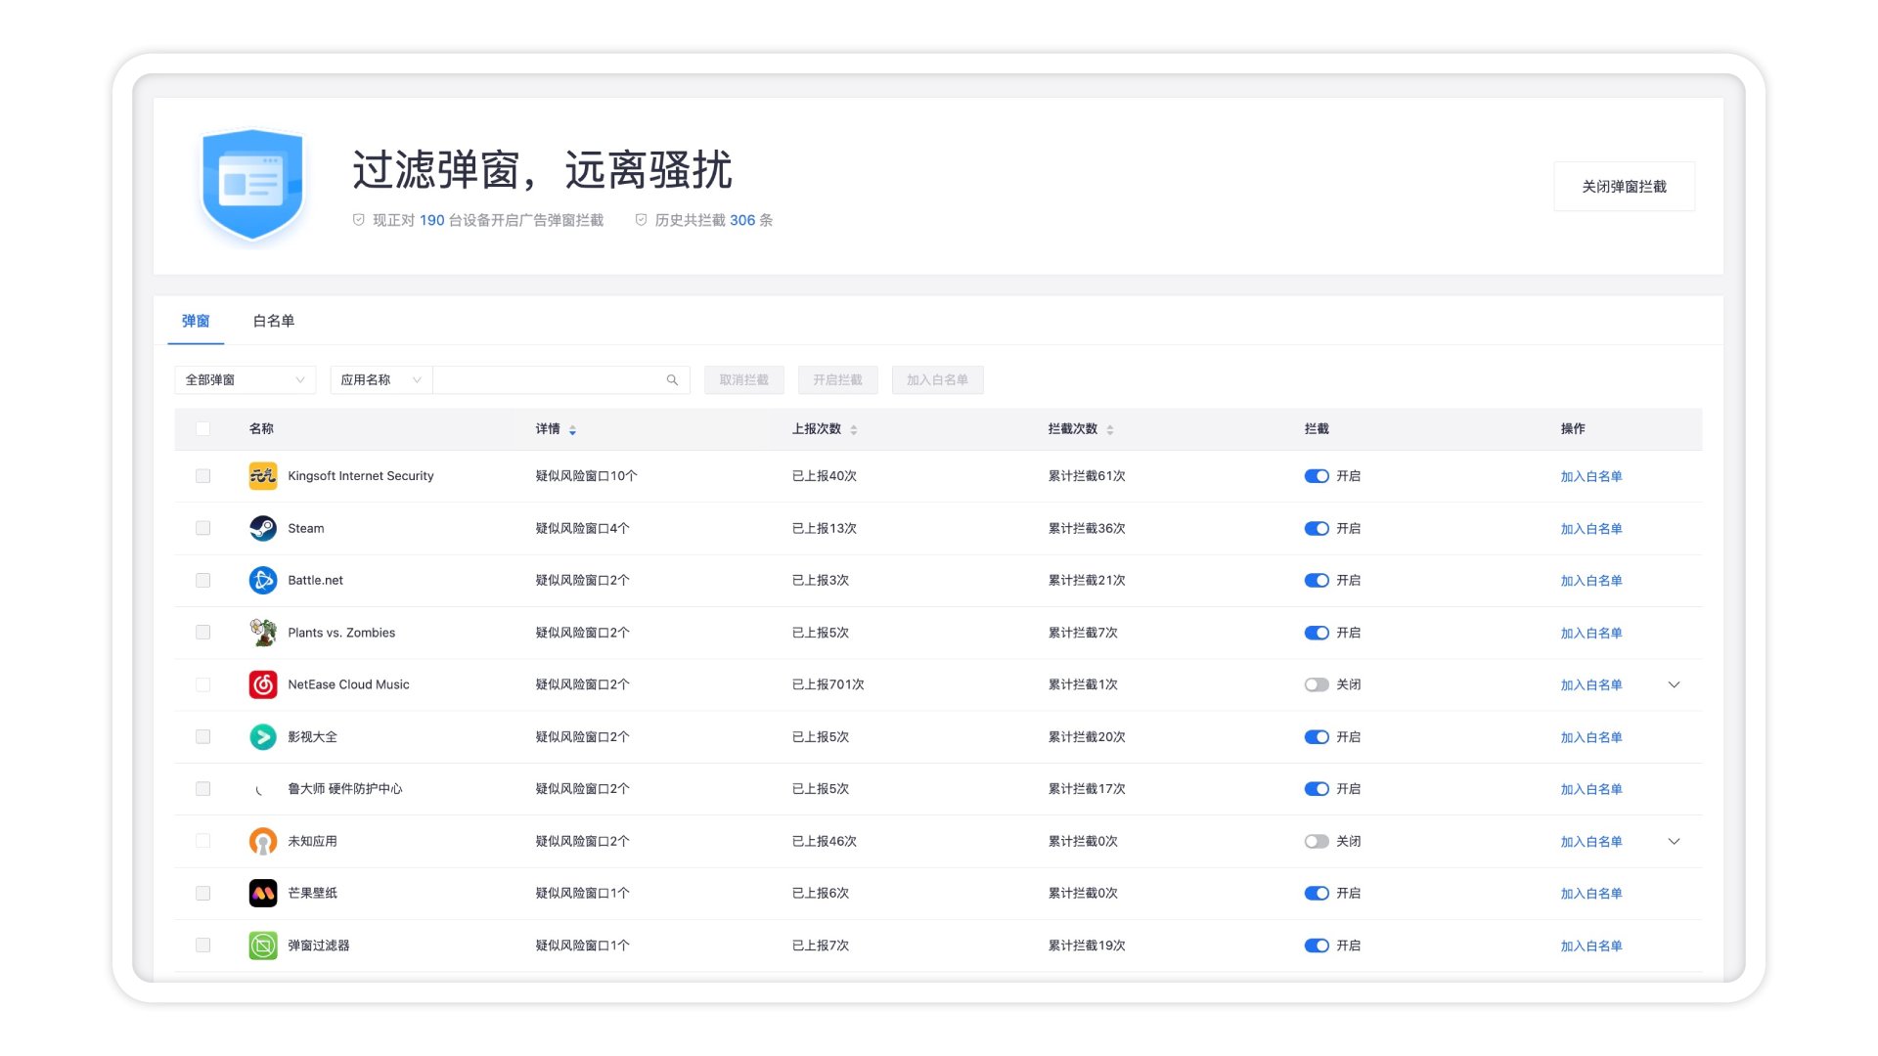The image size is (1878, 1056).
Task: Check the 鲁大师 硬件防护中心 row checkbox
Action: (x=202, y=789)
